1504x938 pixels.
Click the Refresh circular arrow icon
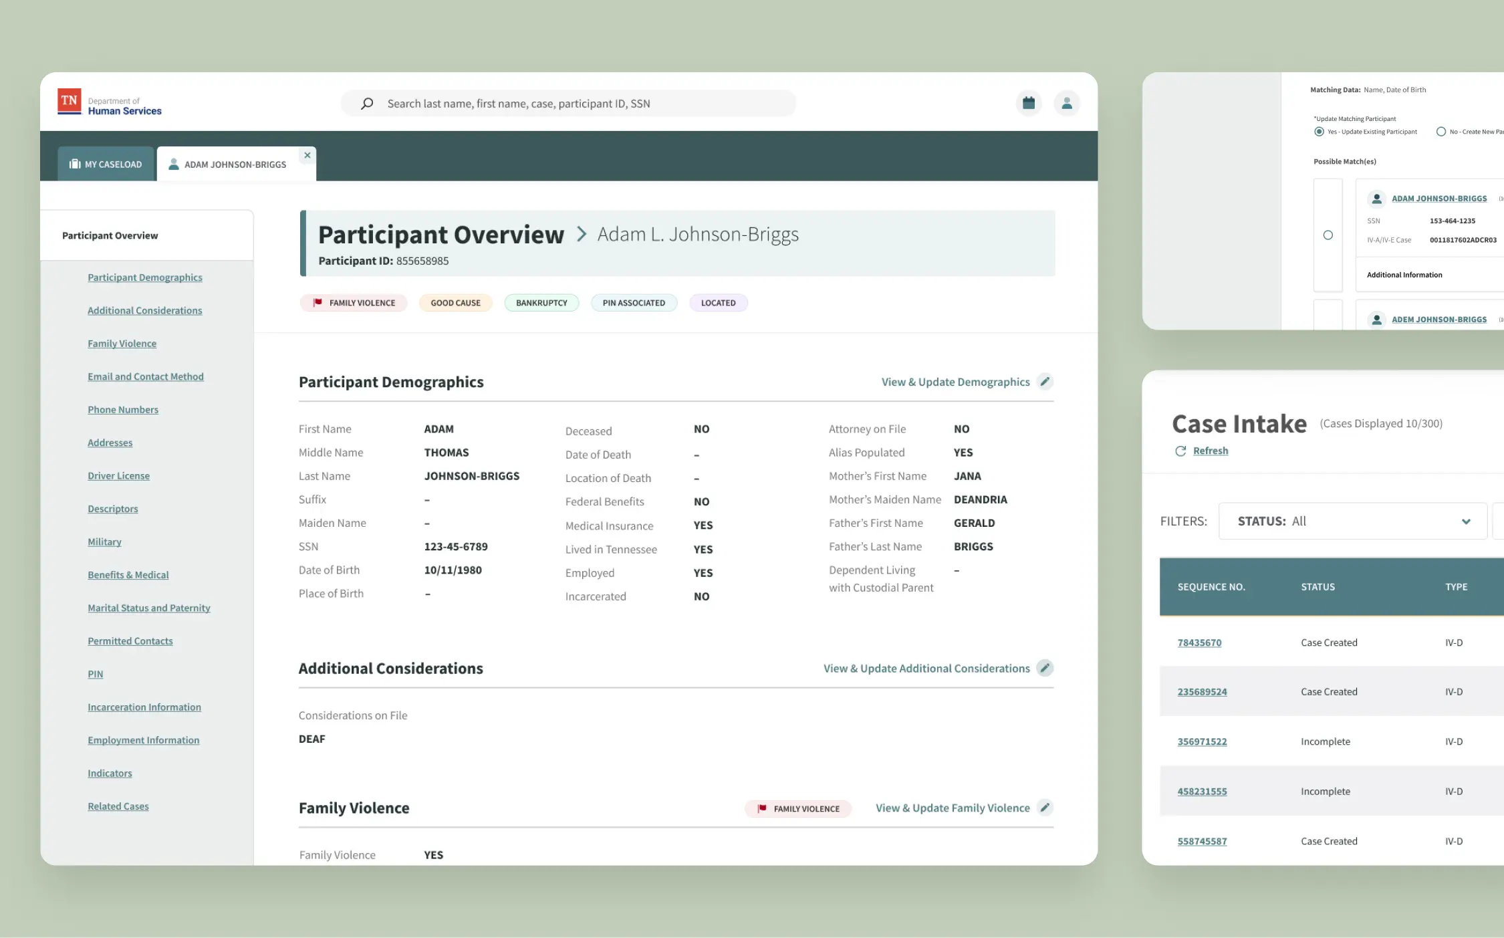(x=1180, y=451)
